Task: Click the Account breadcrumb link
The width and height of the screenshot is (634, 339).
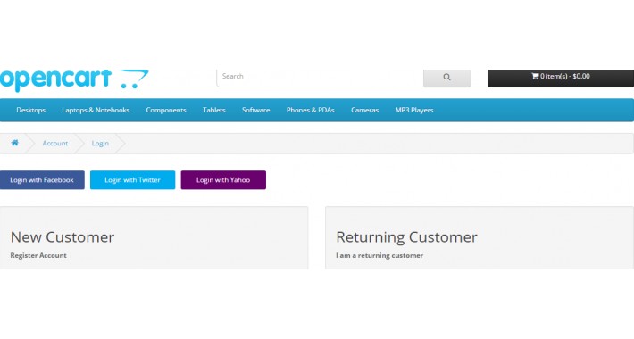Action: tap(55, 143)
